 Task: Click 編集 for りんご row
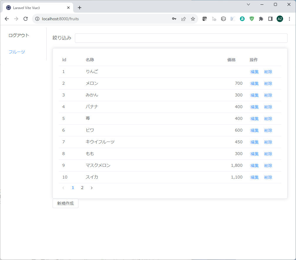click(255, 72)
